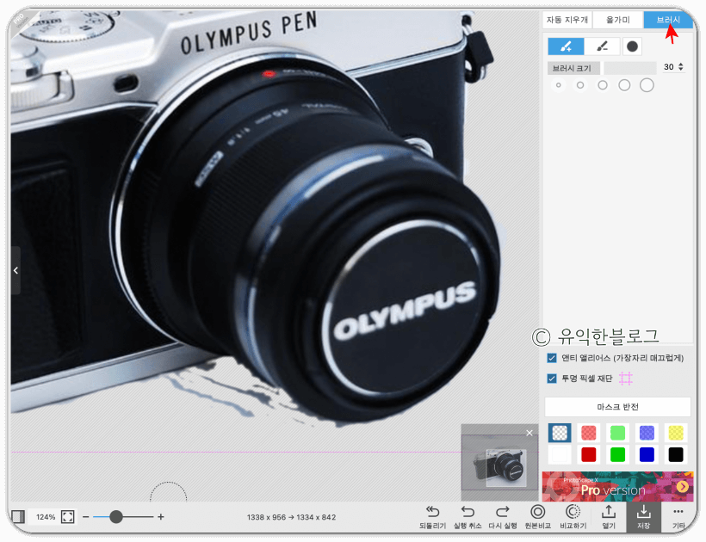Select the solid red background swatch
The width and height of the screenshot is (706, 542).
[x=589, y=455]
